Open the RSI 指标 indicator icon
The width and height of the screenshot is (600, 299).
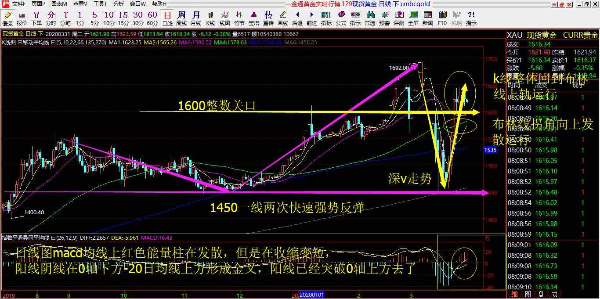326,18
